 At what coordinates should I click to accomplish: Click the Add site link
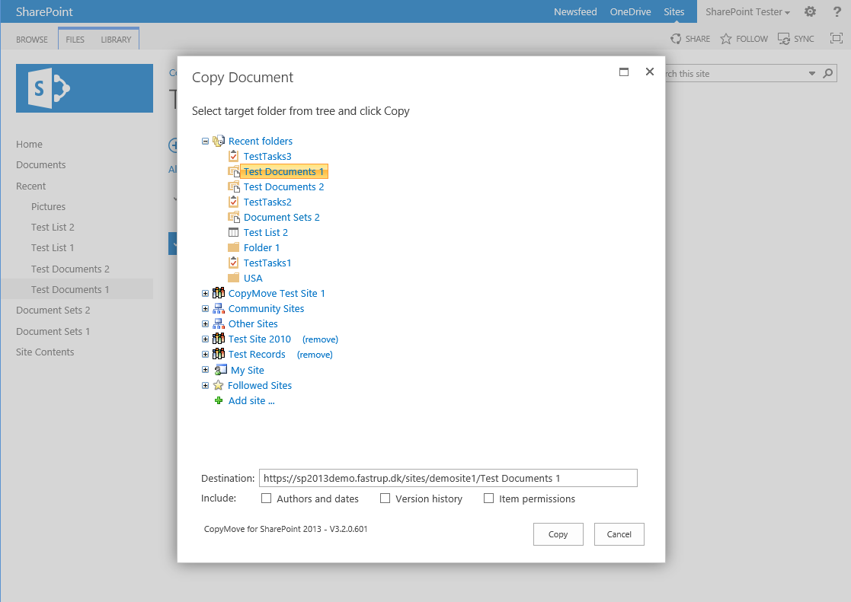pos(251,400)
